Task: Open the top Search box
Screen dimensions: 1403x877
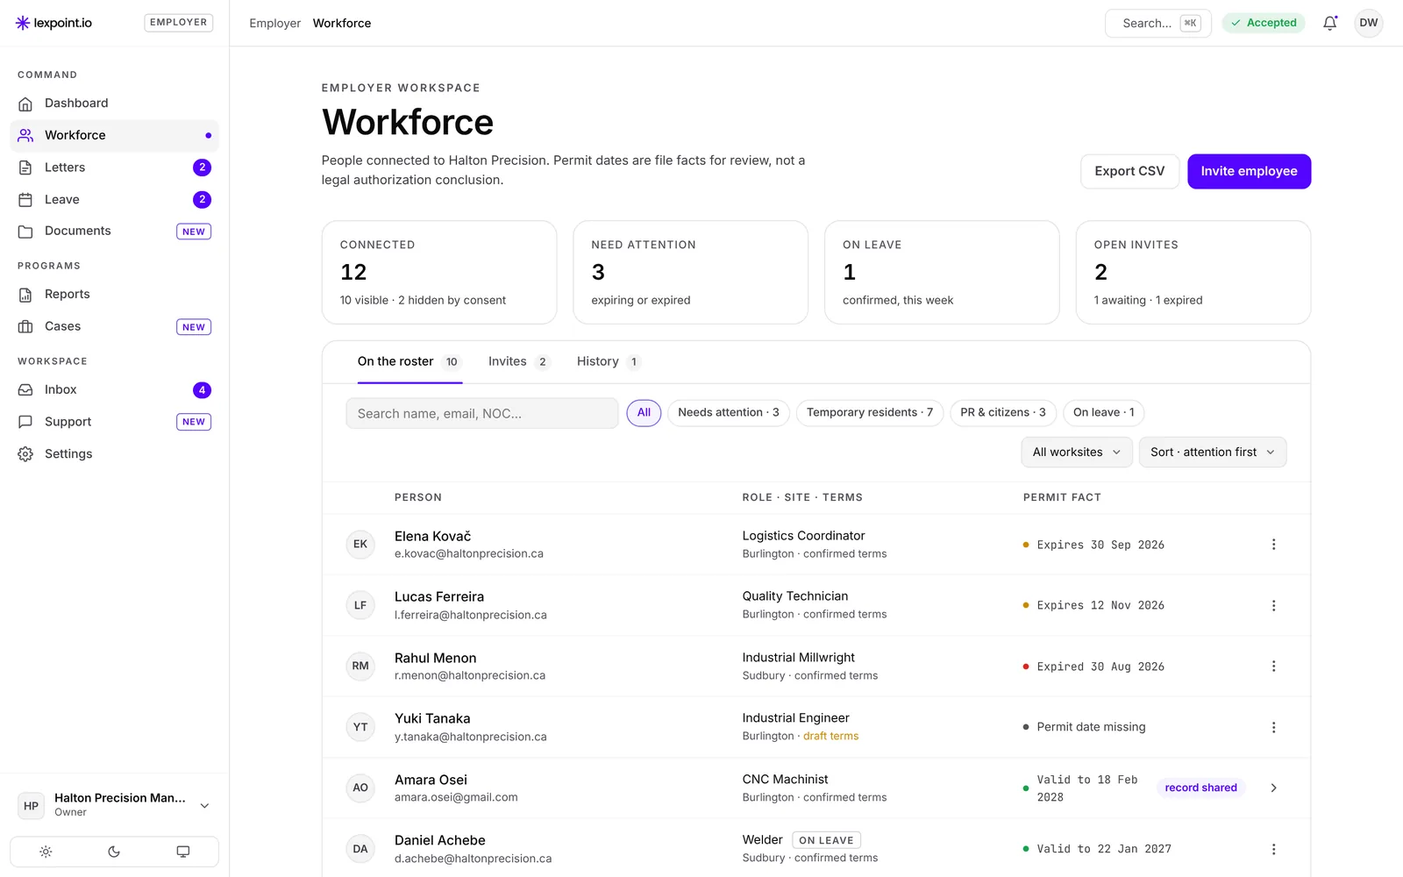Action: [x=1157, y=24]
